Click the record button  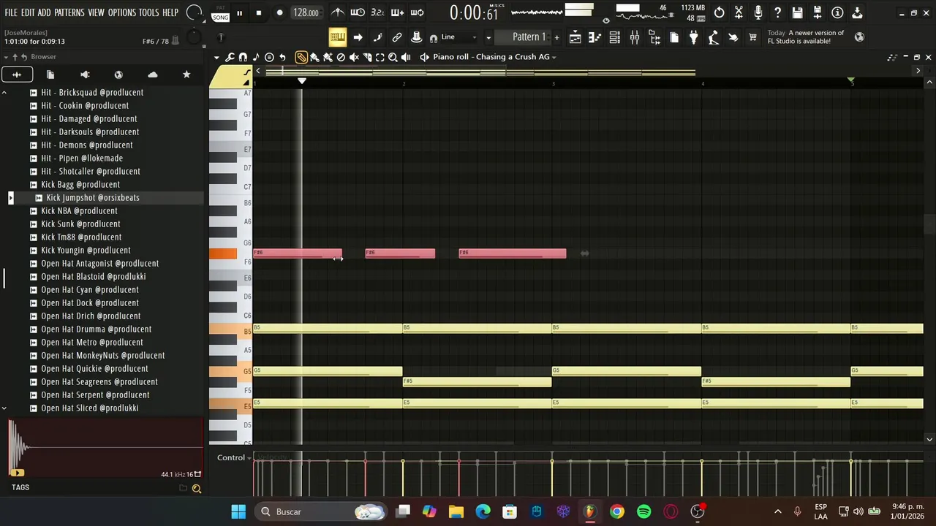[279, 13]
